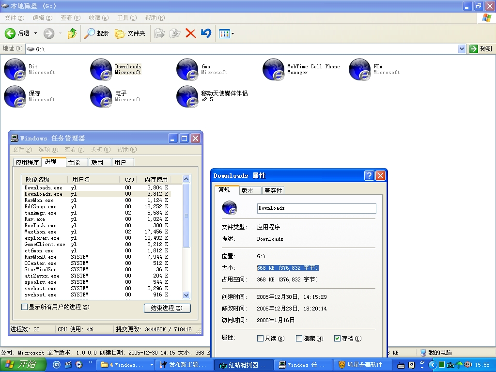Select the 电子 file icon
Viewport: 496px width, 372px height.
[x=101, y=96]
